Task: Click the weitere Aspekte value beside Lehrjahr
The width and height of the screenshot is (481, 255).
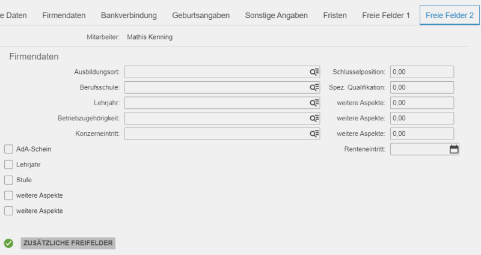Action: [x=422, y=103]
